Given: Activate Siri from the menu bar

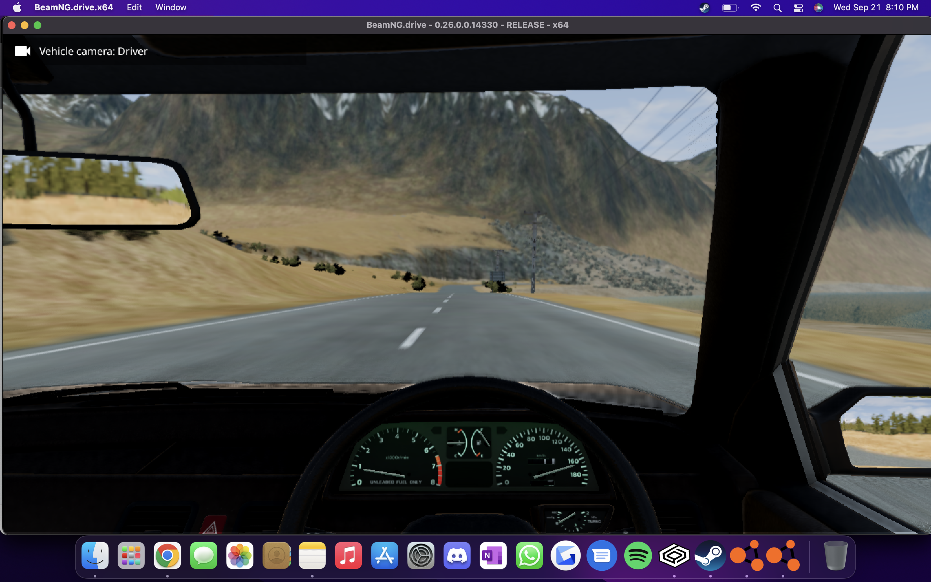Looking at the screenshot, I should coord(818,8).
